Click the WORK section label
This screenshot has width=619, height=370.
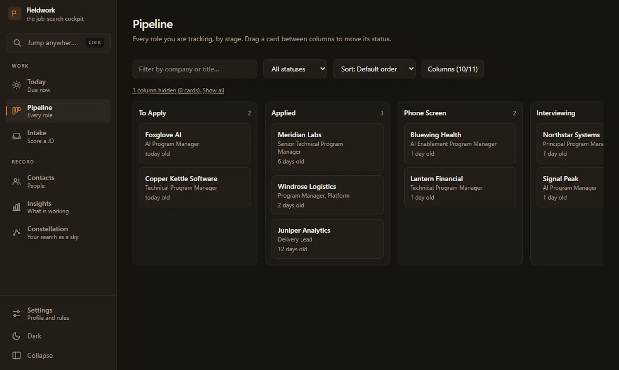[x=20, y=66]
